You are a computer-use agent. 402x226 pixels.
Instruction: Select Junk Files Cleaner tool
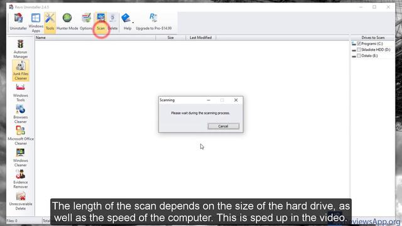pos(21,70)
